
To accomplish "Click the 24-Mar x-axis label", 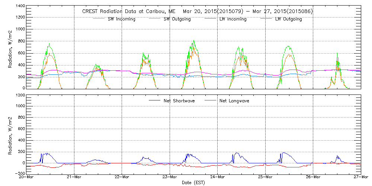I will (218, 177).
